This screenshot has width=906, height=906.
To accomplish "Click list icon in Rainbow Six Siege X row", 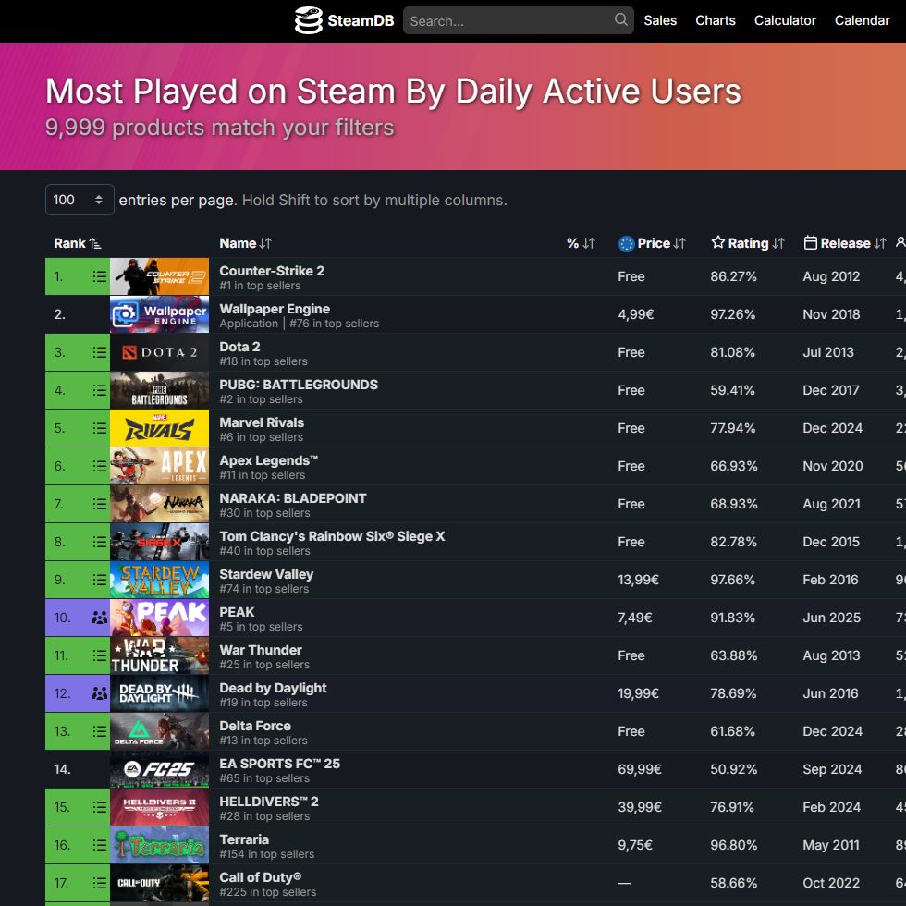I will 100,542.
